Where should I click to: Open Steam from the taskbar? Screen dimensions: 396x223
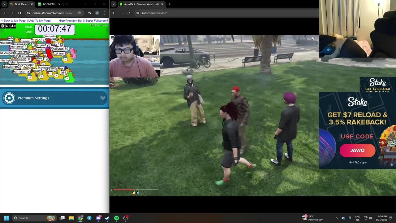(x=107, y=218)
